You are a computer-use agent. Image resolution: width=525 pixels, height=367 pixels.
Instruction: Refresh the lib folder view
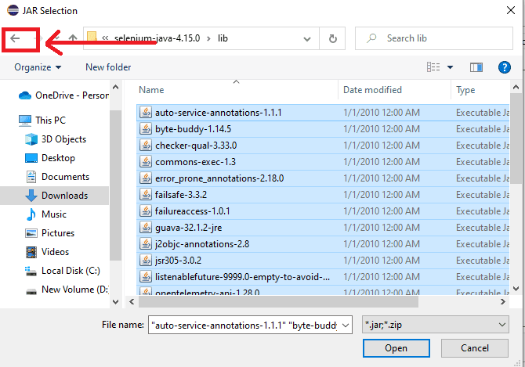(x=333, y=38)
